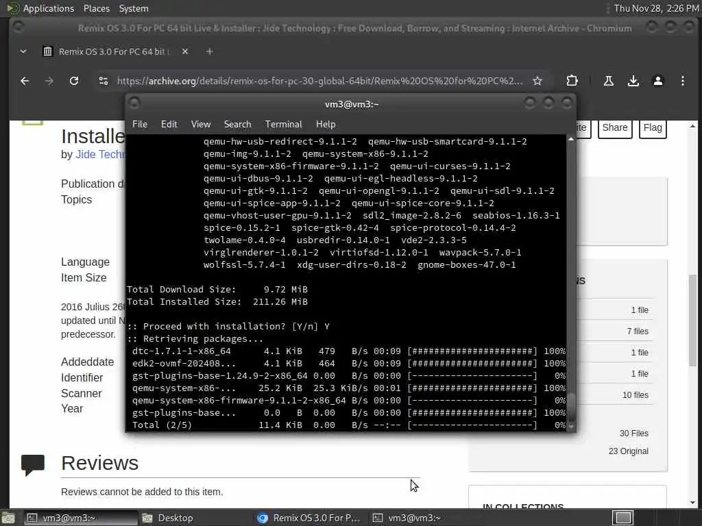Open the Jide Technology author link
Image resolution: width=702 pixels, height=526 pixels.
coord(100,154)
